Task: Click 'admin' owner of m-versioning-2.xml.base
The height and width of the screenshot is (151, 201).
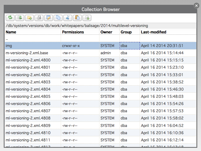Action: pyautogui.click(x=106, y=53)
